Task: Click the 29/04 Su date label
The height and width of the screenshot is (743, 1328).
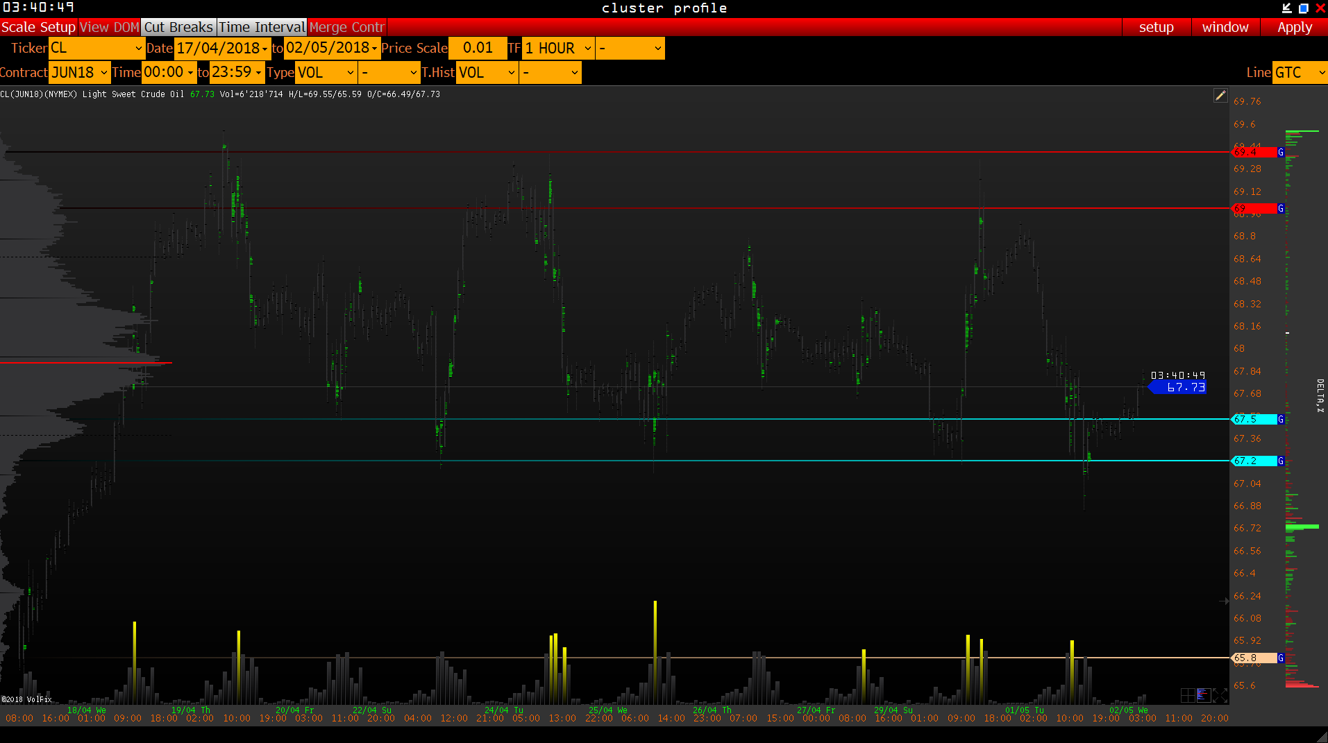Action: click(x=893, y=710)
